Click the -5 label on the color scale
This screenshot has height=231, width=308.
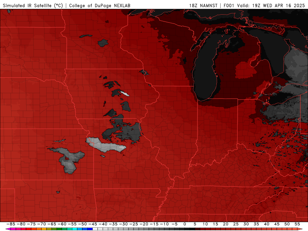174,224
